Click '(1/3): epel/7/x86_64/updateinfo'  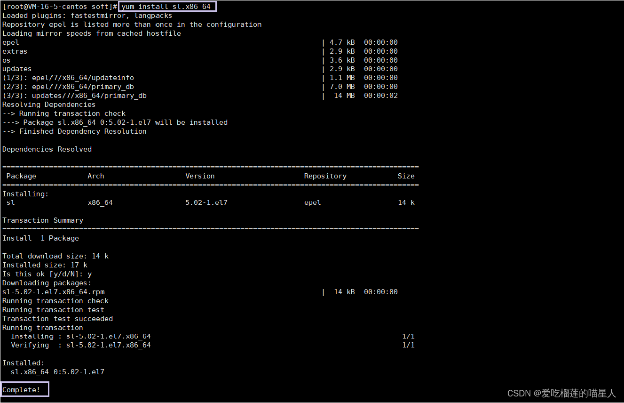tap(68, 78)
